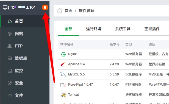Click the FTP服务器 type cell
This screenshot has height=104, width=169.
pos(133,85)
